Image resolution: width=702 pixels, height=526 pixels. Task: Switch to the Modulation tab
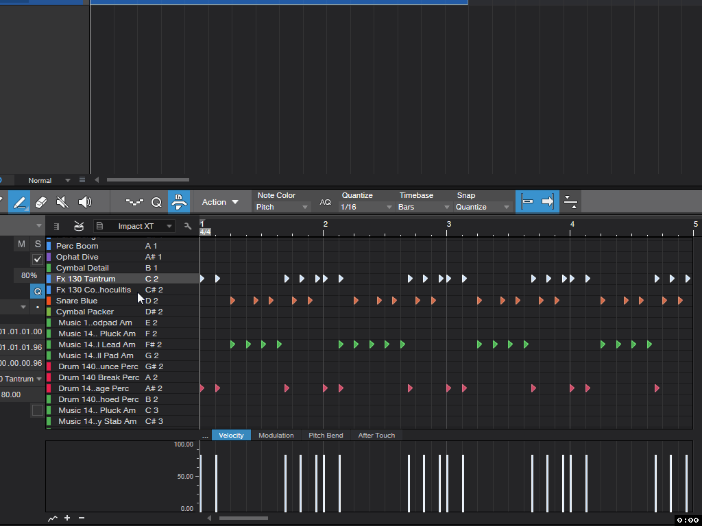276,435
